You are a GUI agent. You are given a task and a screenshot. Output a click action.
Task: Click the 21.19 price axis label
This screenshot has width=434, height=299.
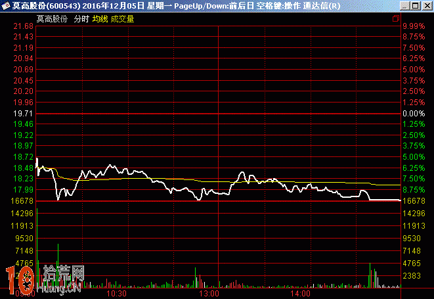pos(23,48)
